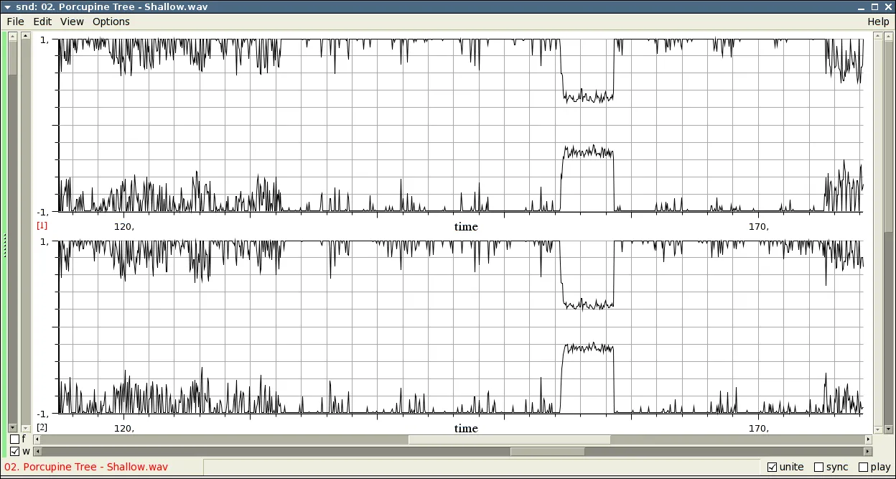Toggle the play checkbox
This screenshot has width=896, height=479.
863,468
